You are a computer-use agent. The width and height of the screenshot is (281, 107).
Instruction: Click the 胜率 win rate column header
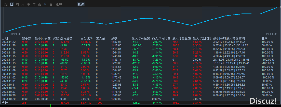pyautogui.click(x=264, y=38)
